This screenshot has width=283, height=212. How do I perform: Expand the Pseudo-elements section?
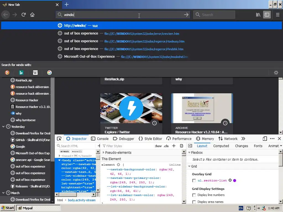pyautogui.click(x=103, y=152)
